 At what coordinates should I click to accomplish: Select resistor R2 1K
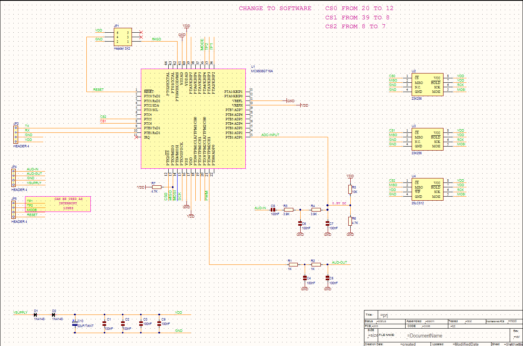coord(316,264)
